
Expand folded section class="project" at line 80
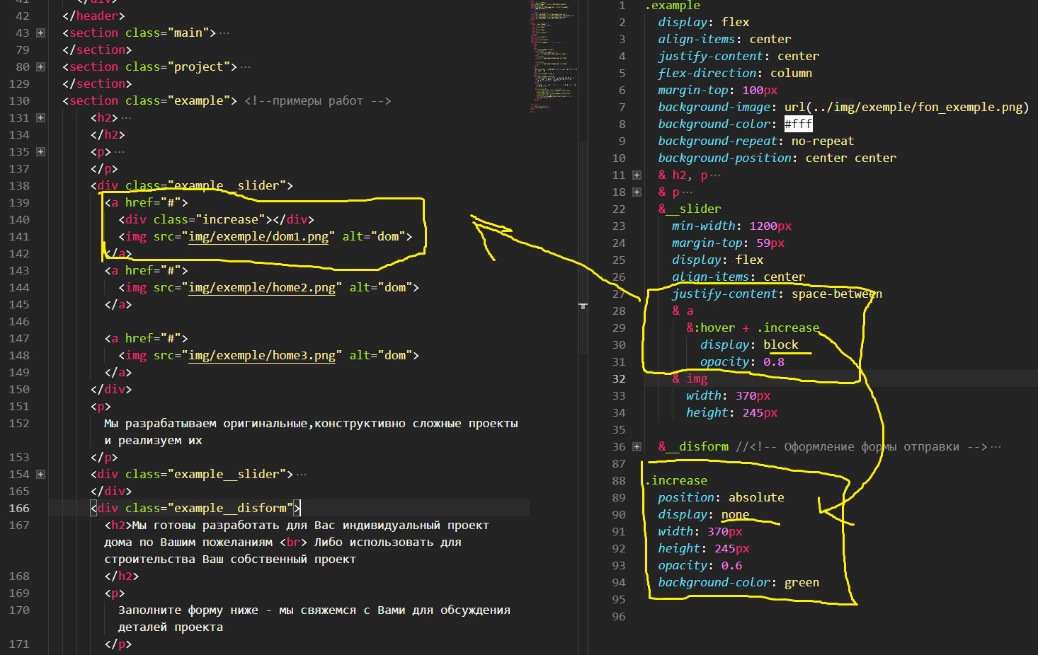(40, 67)
